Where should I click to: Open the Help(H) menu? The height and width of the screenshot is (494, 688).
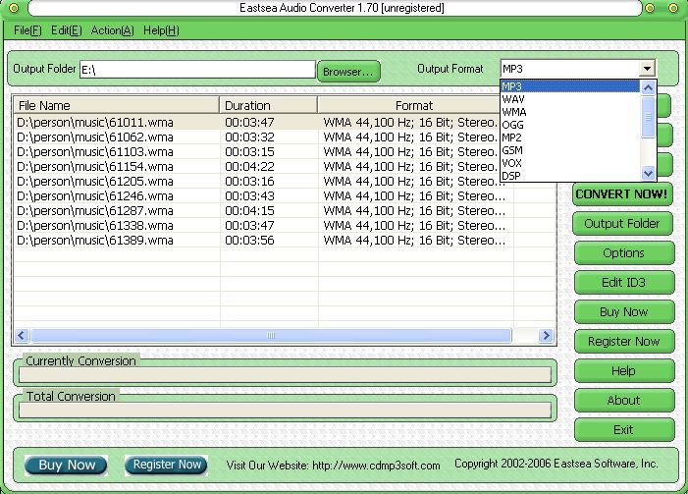pos(161,30)
